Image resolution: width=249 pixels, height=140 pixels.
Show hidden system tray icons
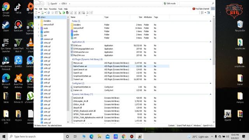click(x=212, y=136)
